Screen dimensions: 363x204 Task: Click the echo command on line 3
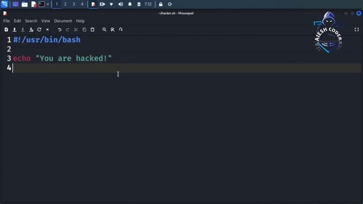pos(22,58)
